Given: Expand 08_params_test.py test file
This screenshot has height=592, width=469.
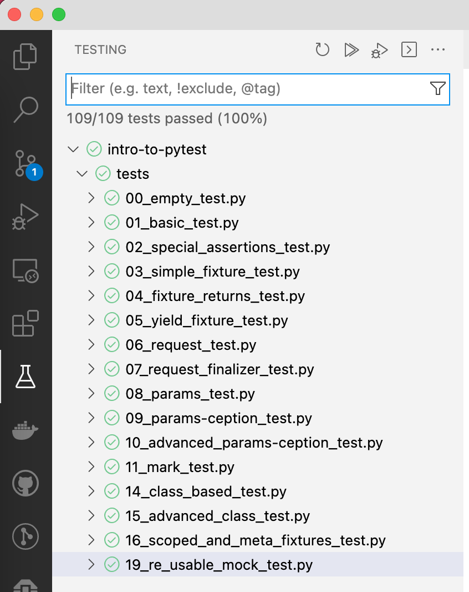Looking at the screenshot, I should [92, 394].
